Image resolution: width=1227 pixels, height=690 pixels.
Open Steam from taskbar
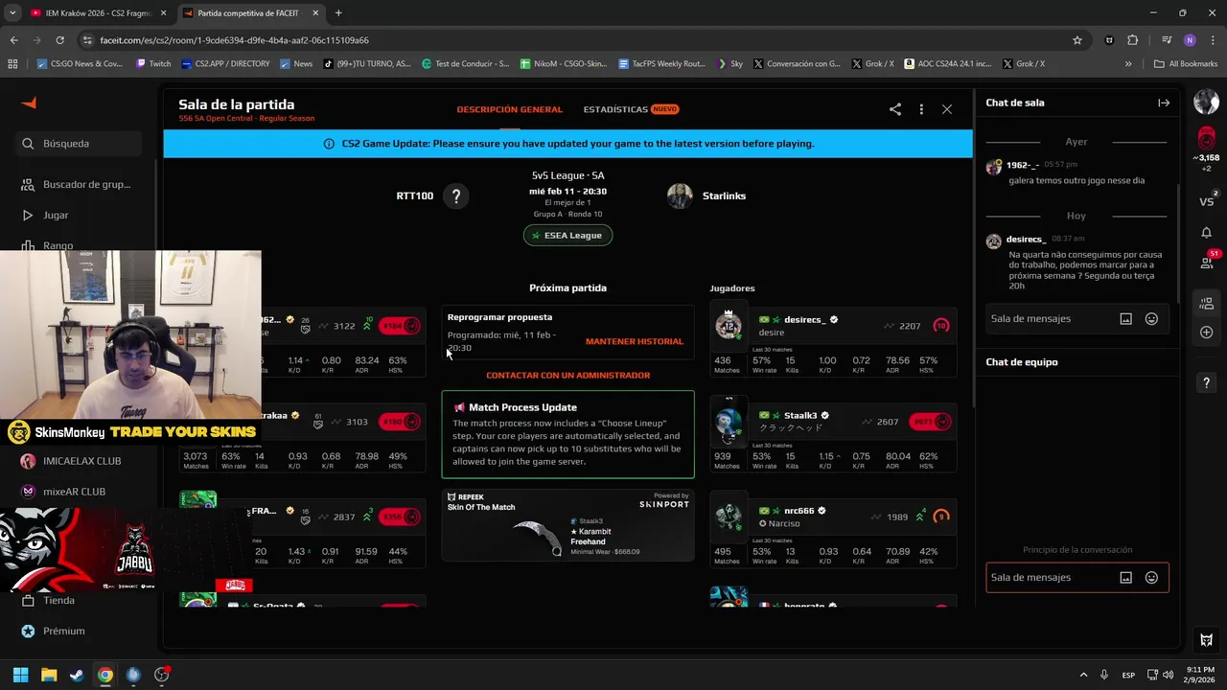click(x=77, y=675)
